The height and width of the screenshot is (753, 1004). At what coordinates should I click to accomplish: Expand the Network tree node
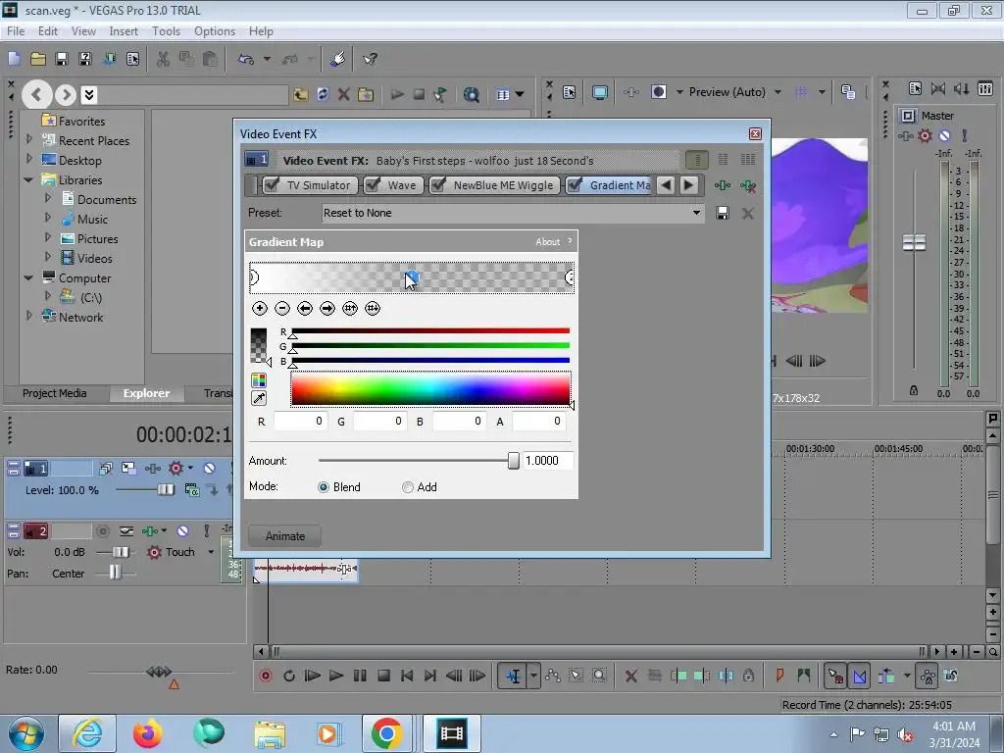pyautogui.click(x=28, y=315)
